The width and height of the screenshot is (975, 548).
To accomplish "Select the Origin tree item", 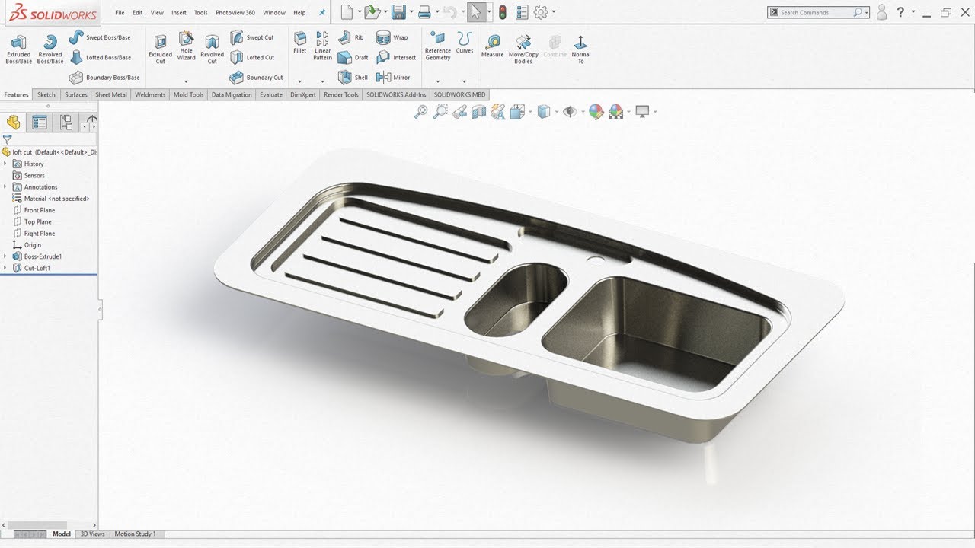I will coord(27,245).
